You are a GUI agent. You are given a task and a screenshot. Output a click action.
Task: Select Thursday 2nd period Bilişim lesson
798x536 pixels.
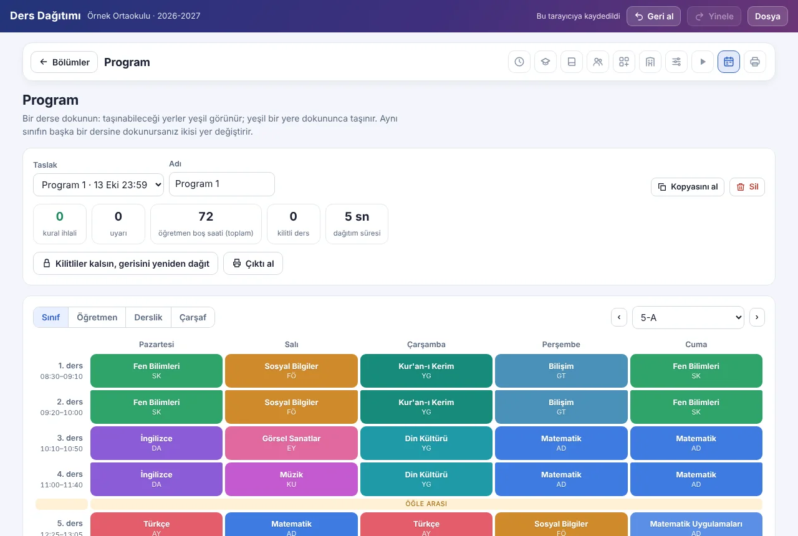click(561, 407)
